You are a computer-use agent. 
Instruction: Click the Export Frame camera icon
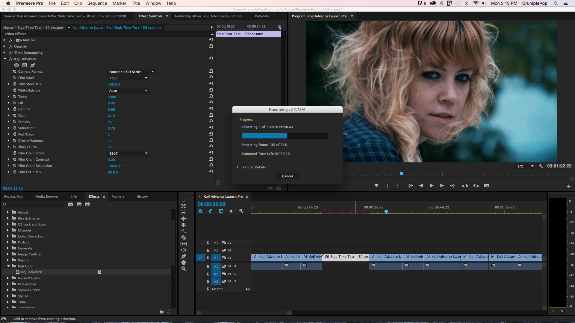[x=486, y=186]
